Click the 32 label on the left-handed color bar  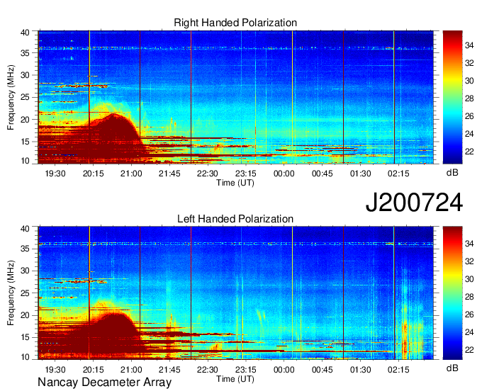(469, 261)
